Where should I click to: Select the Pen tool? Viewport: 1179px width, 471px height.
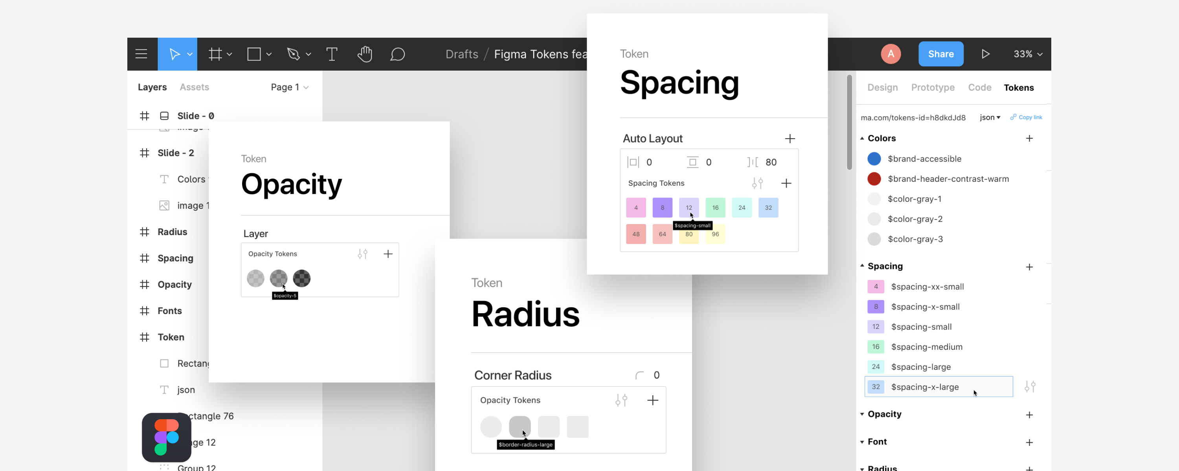pyautogui.click(x=294, y=53)
